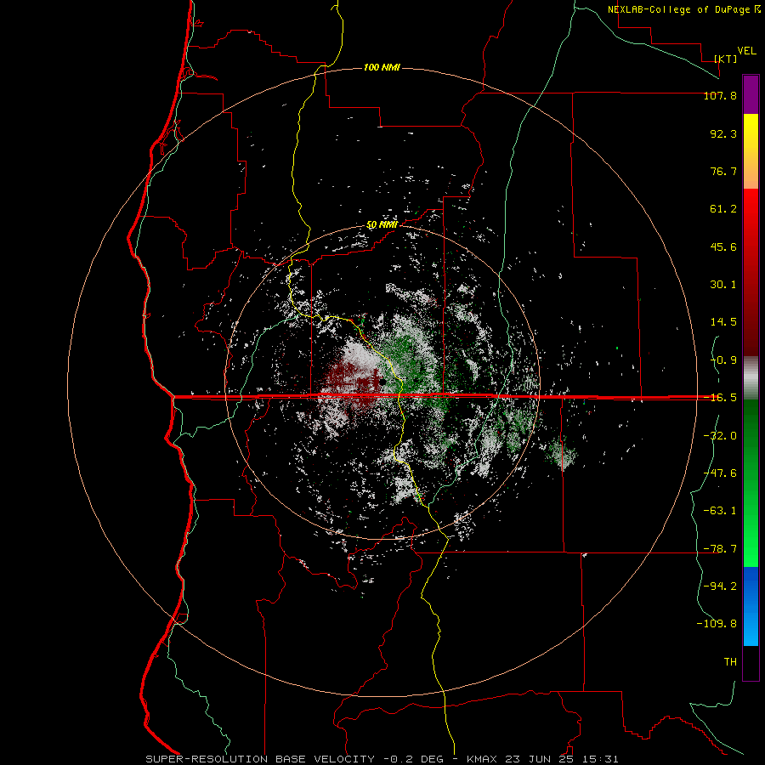Select the 76.7 scale value
Image resolution: width=765 pixels, height=765 pixels.
point(723,171)
